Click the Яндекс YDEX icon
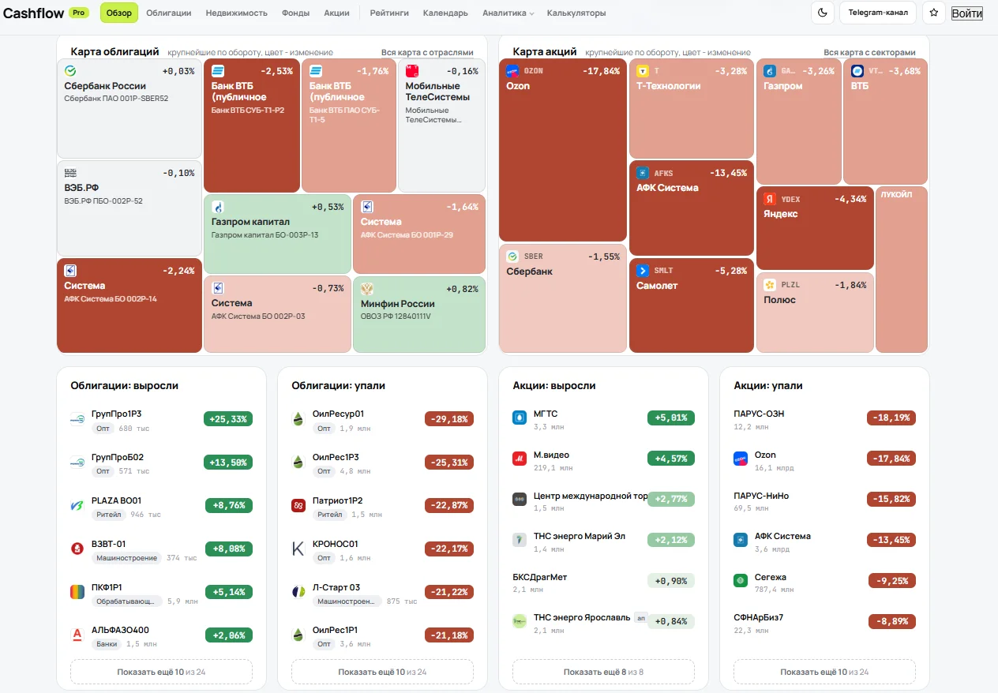Image resolution: width=998 pixels, height=693 pixels. point(770,199)
